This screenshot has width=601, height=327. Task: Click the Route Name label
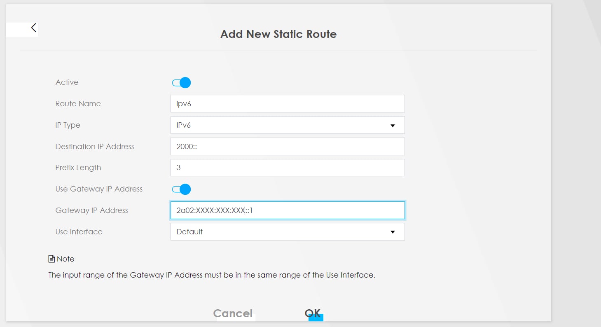click(x=78, y=104)
